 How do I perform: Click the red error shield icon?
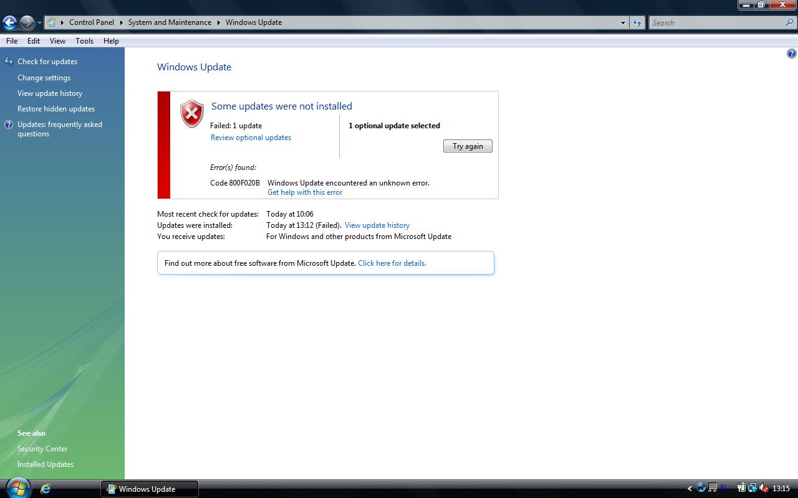point(191,114)
